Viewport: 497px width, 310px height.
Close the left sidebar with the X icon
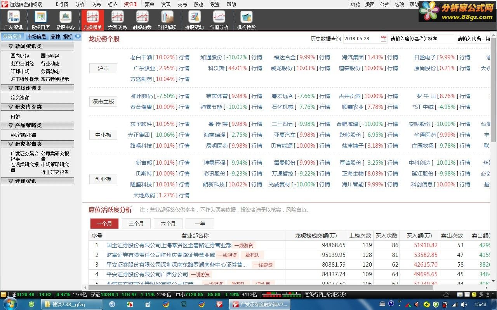(x=78, y=36)
